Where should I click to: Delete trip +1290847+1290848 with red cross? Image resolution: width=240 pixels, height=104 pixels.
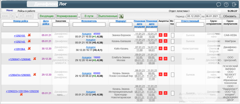pyautogui.click(x=35, y=59)
